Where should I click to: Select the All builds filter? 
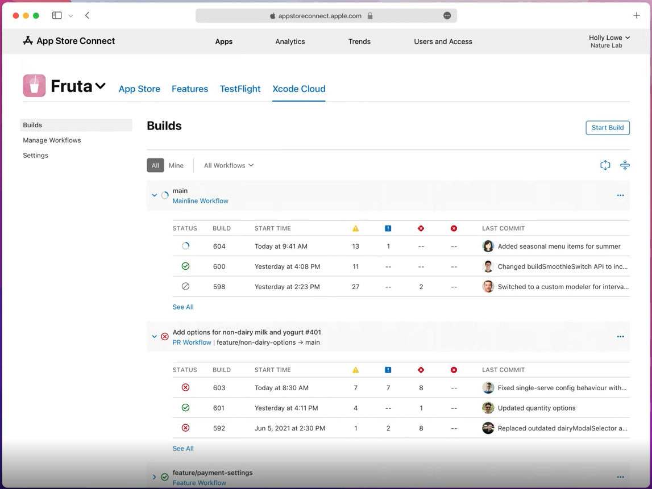pos(155,165)
